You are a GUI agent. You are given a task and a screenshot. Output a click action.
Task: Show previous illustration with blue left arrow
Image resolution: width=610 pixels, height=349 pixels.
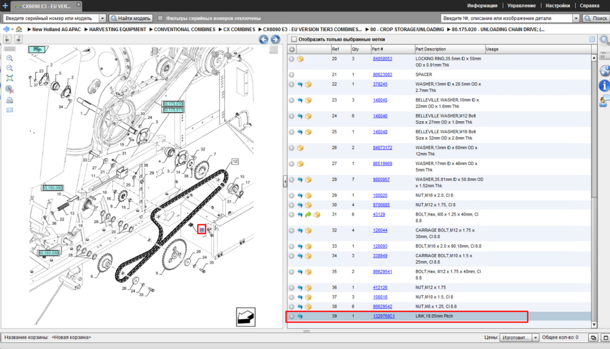coord(264,39)
